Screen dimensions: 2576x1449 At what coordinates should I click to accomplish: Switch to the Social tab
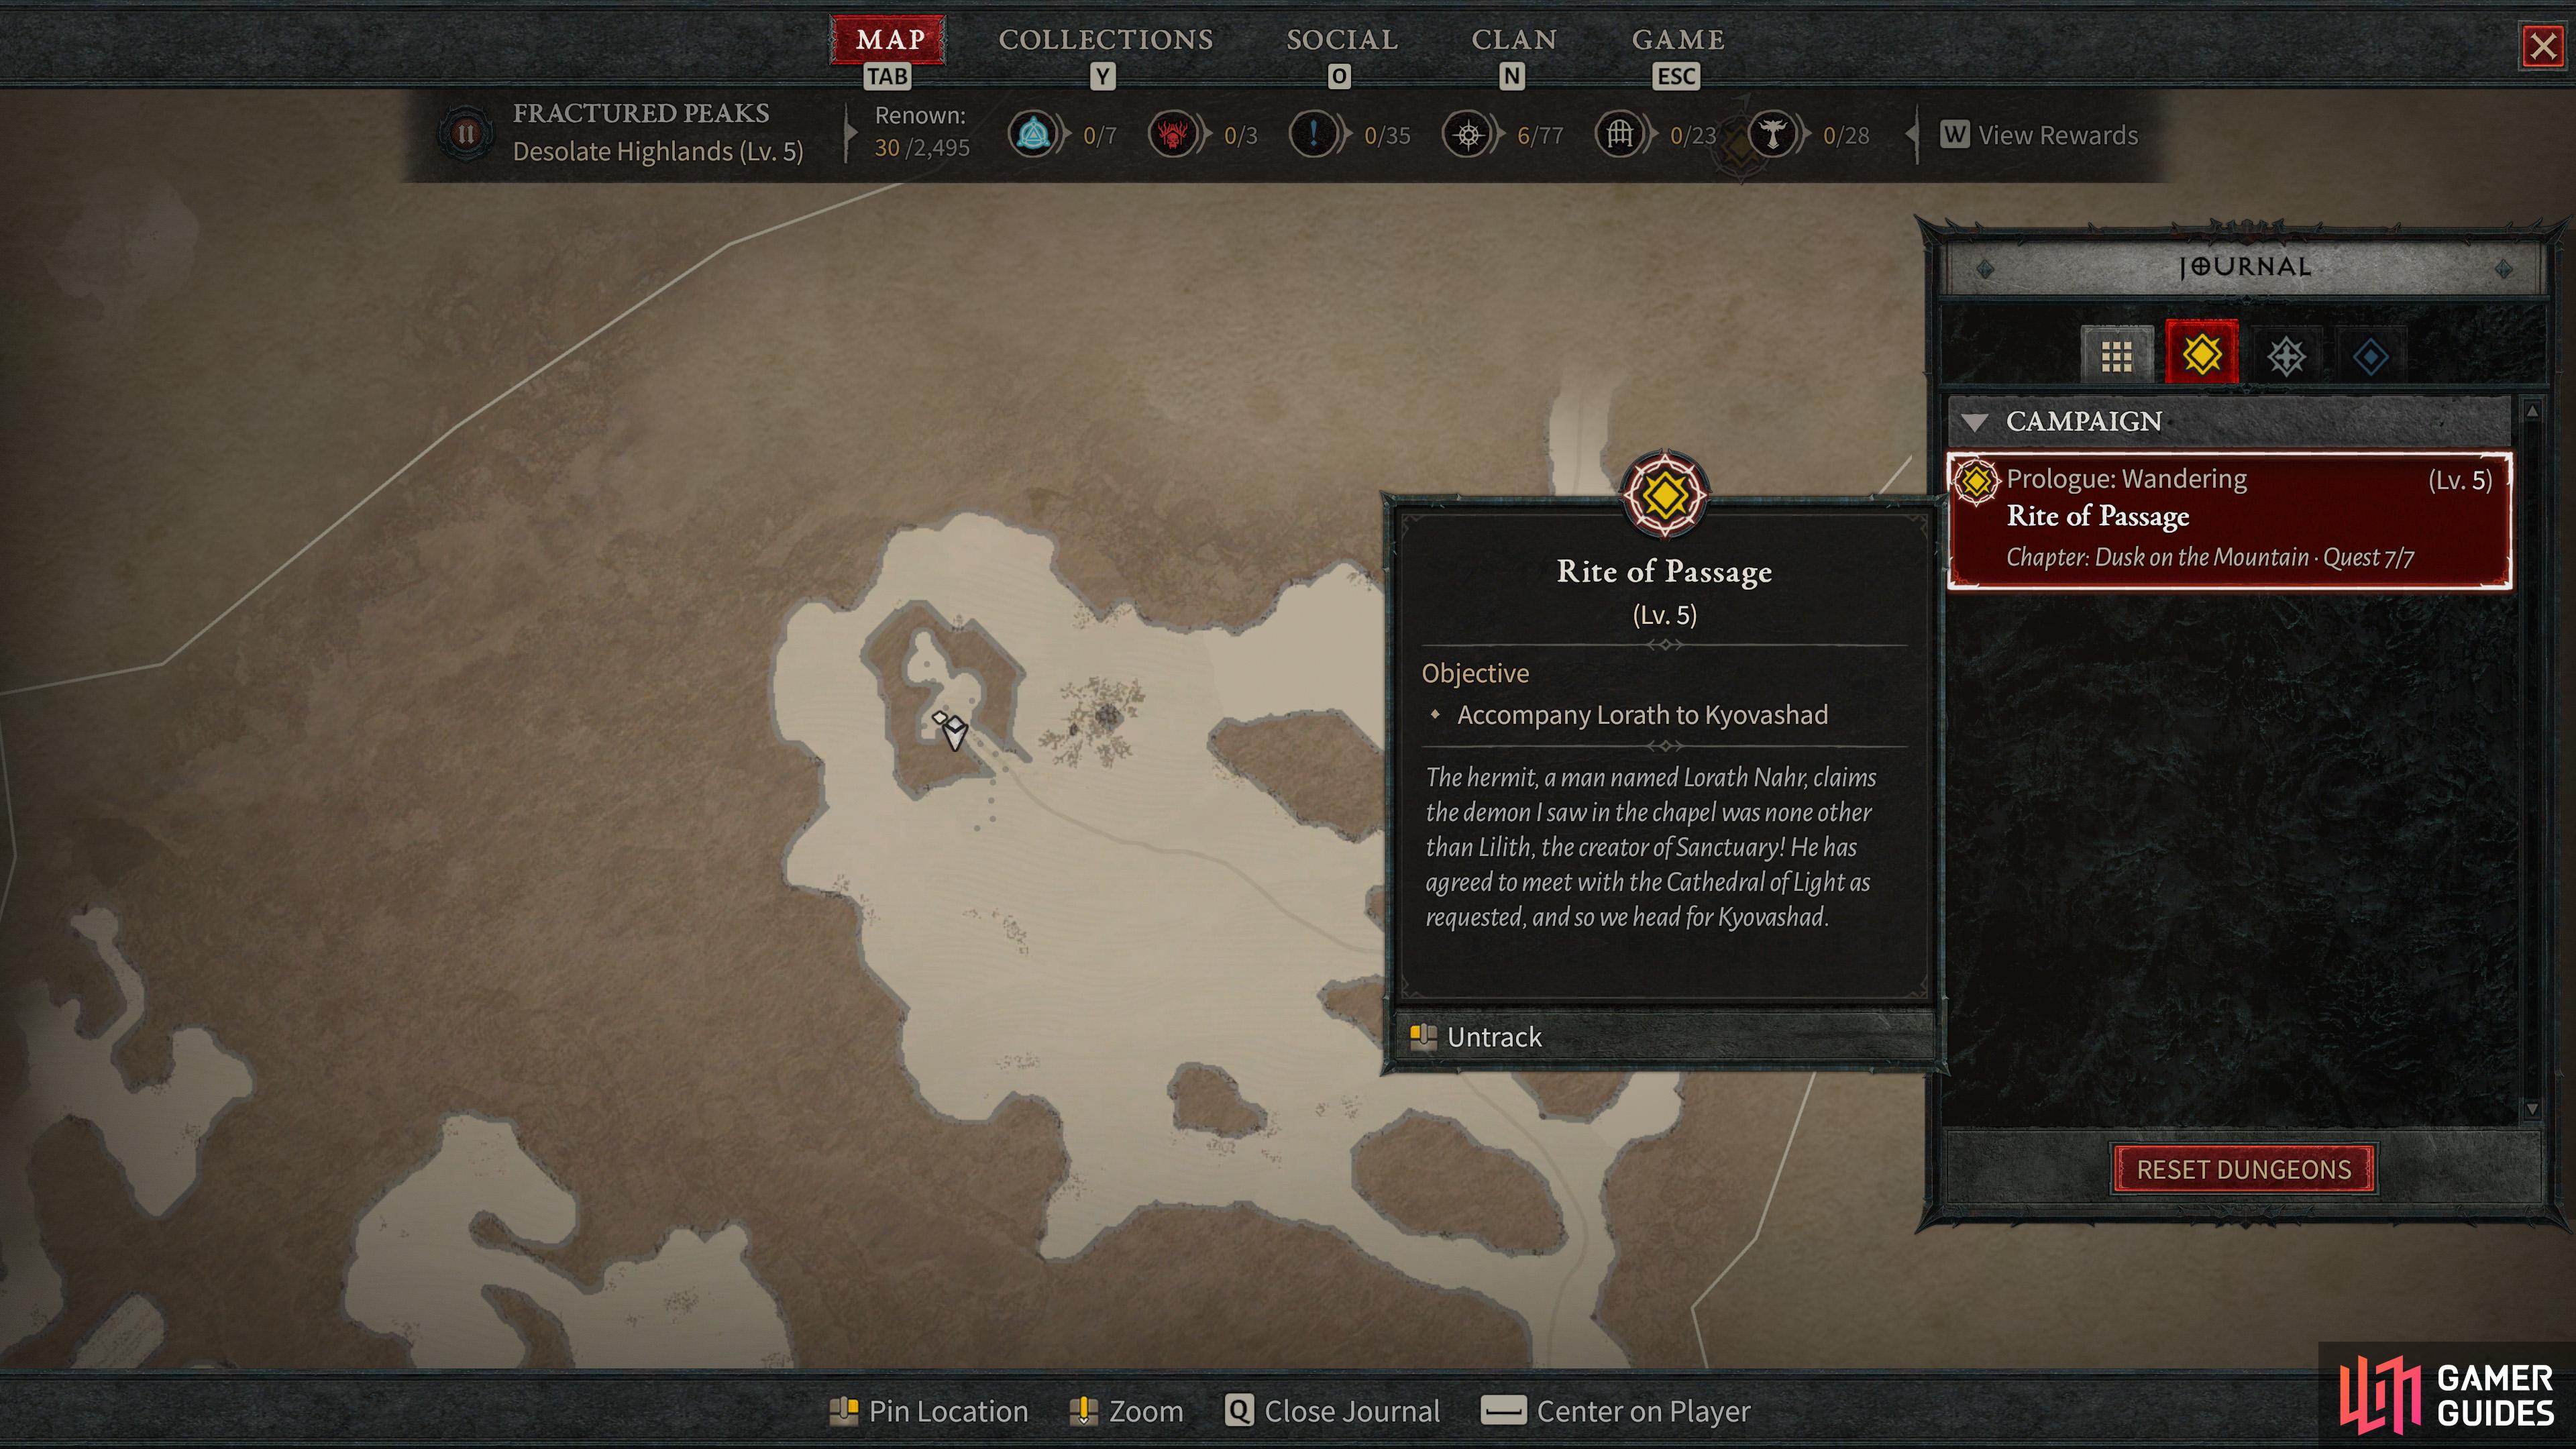[x=1341, y=40]
